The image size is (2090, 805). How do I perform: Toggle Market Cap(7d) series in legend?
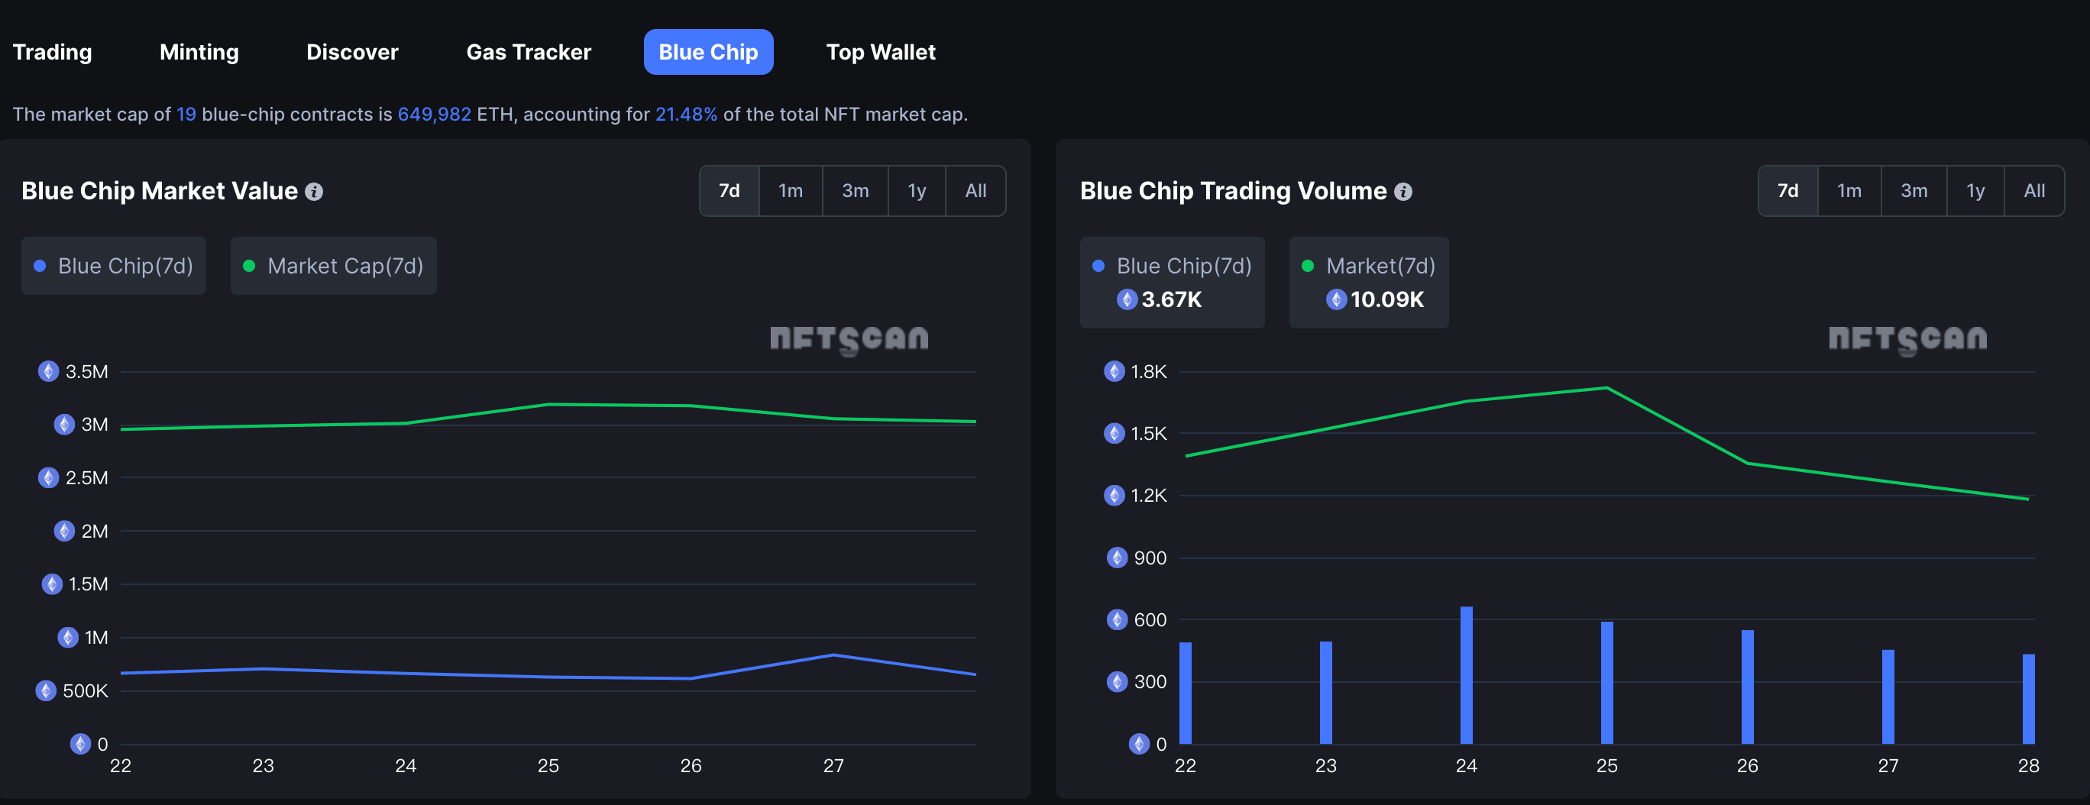[x=334, y=265]
